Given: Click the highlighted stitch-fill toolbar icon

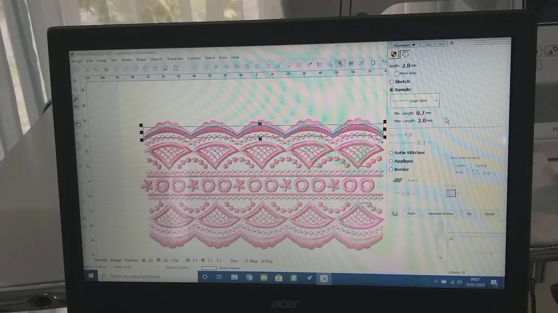Looking at the screenshot, I should 340,64.
